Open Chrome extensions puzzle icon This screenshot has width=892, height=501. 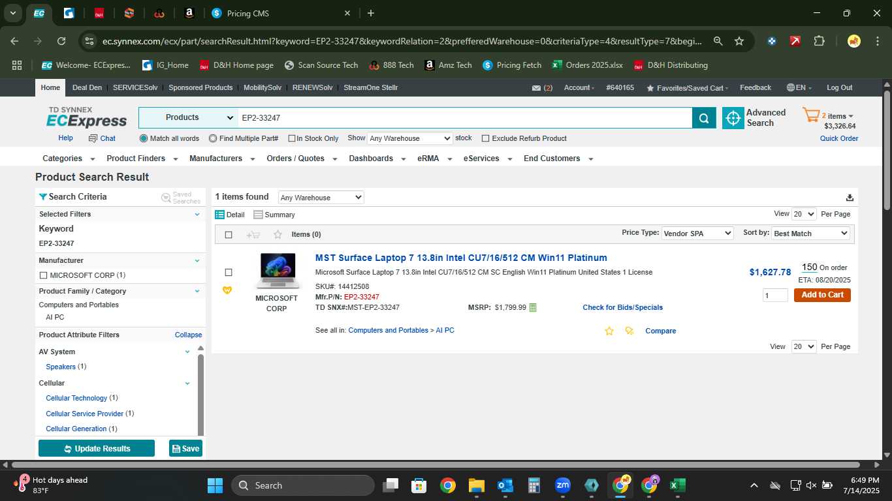click(819, 41)
